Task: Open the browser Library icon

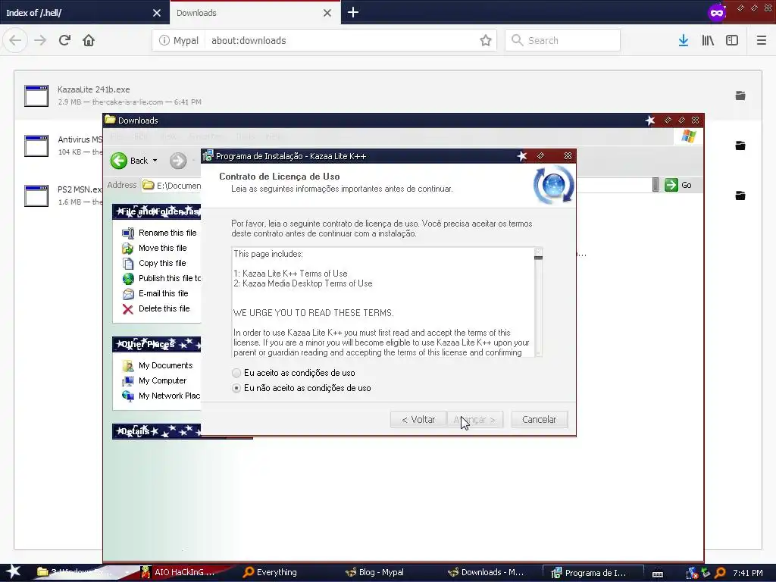Action: click(708, 41)
